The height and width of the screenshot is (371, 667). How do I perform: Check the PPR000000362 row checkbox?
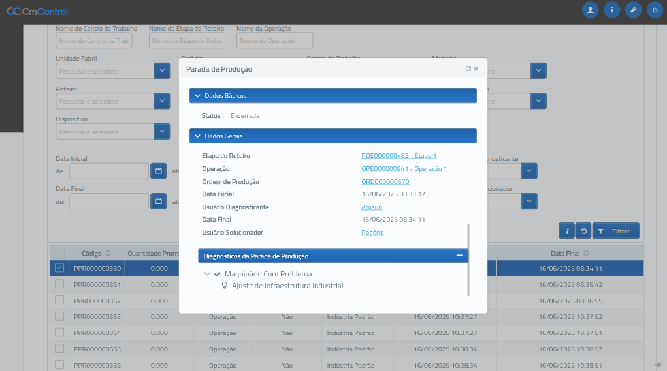(x=59, y=301)
